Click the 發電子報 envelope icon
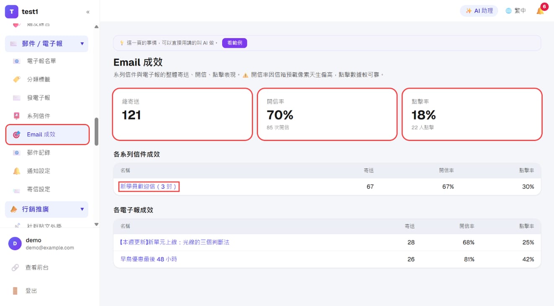This screenshot has width=554, height=306. click(x=17, y=98)
